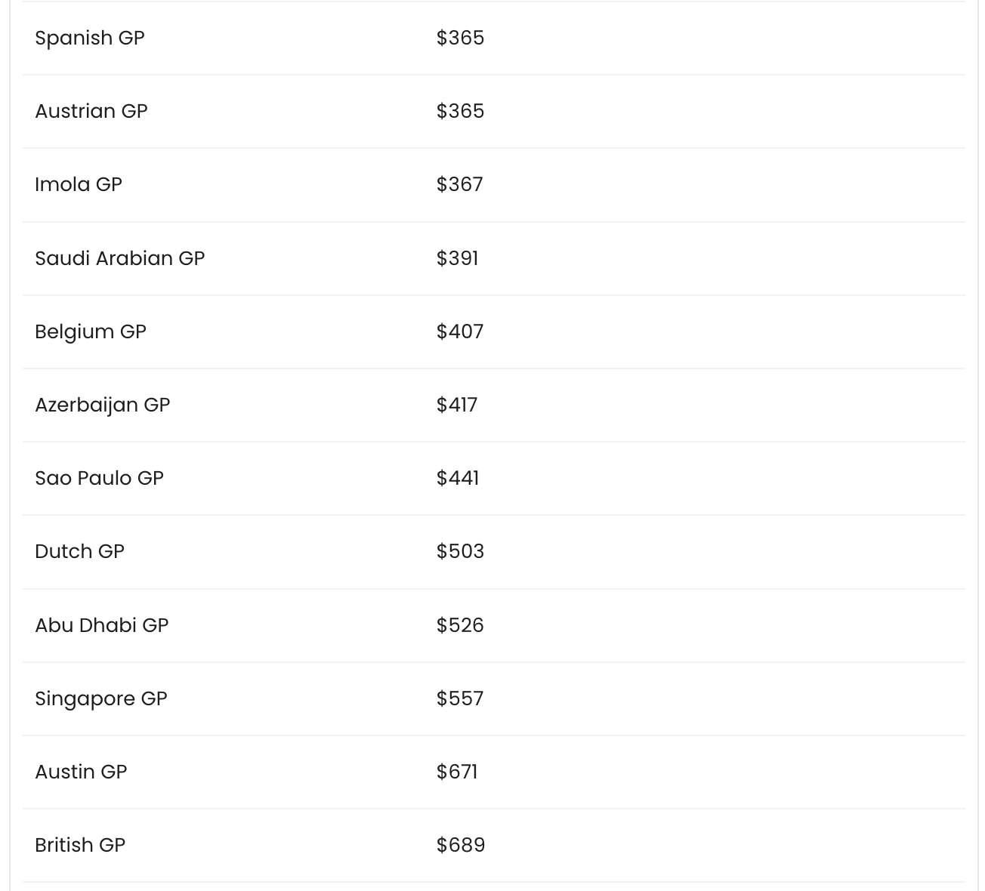Click the Austin GP table cell
Viewport: 985px width, 891px height.
81,772
